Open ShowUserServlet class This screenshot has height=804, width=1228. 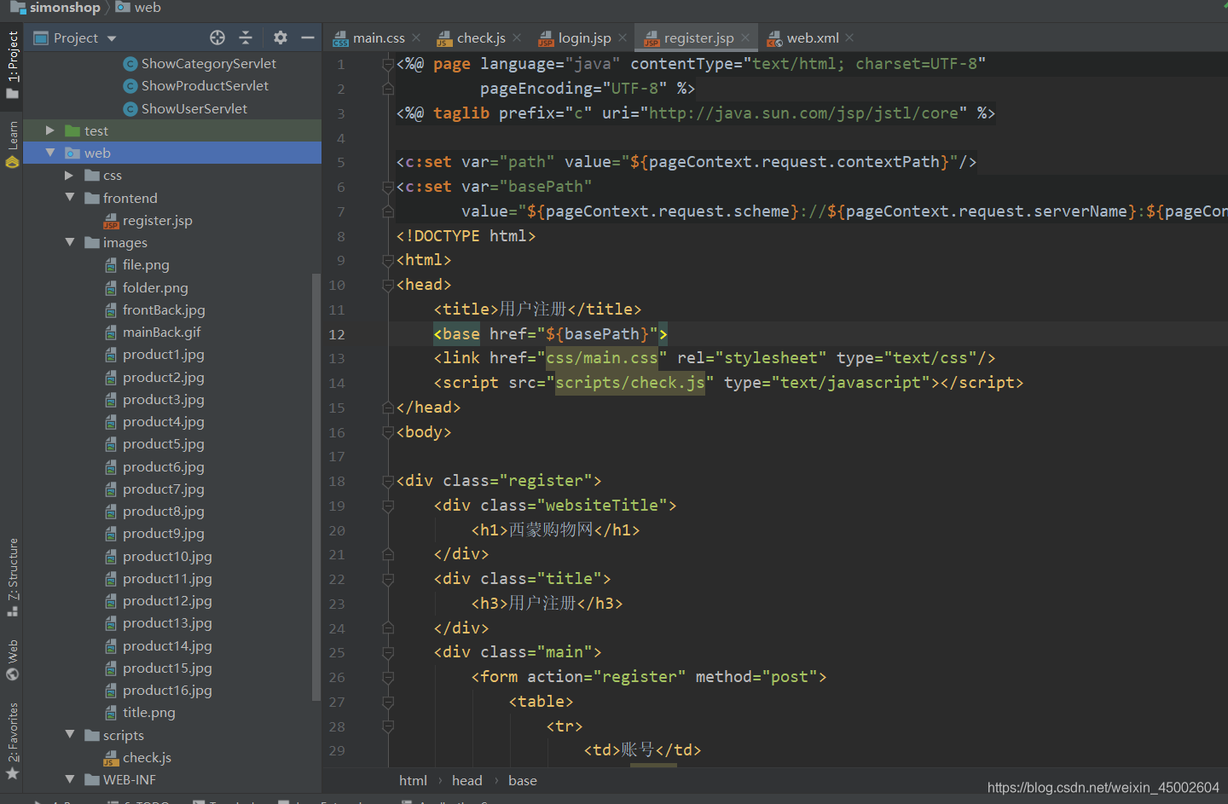[194, 108]
